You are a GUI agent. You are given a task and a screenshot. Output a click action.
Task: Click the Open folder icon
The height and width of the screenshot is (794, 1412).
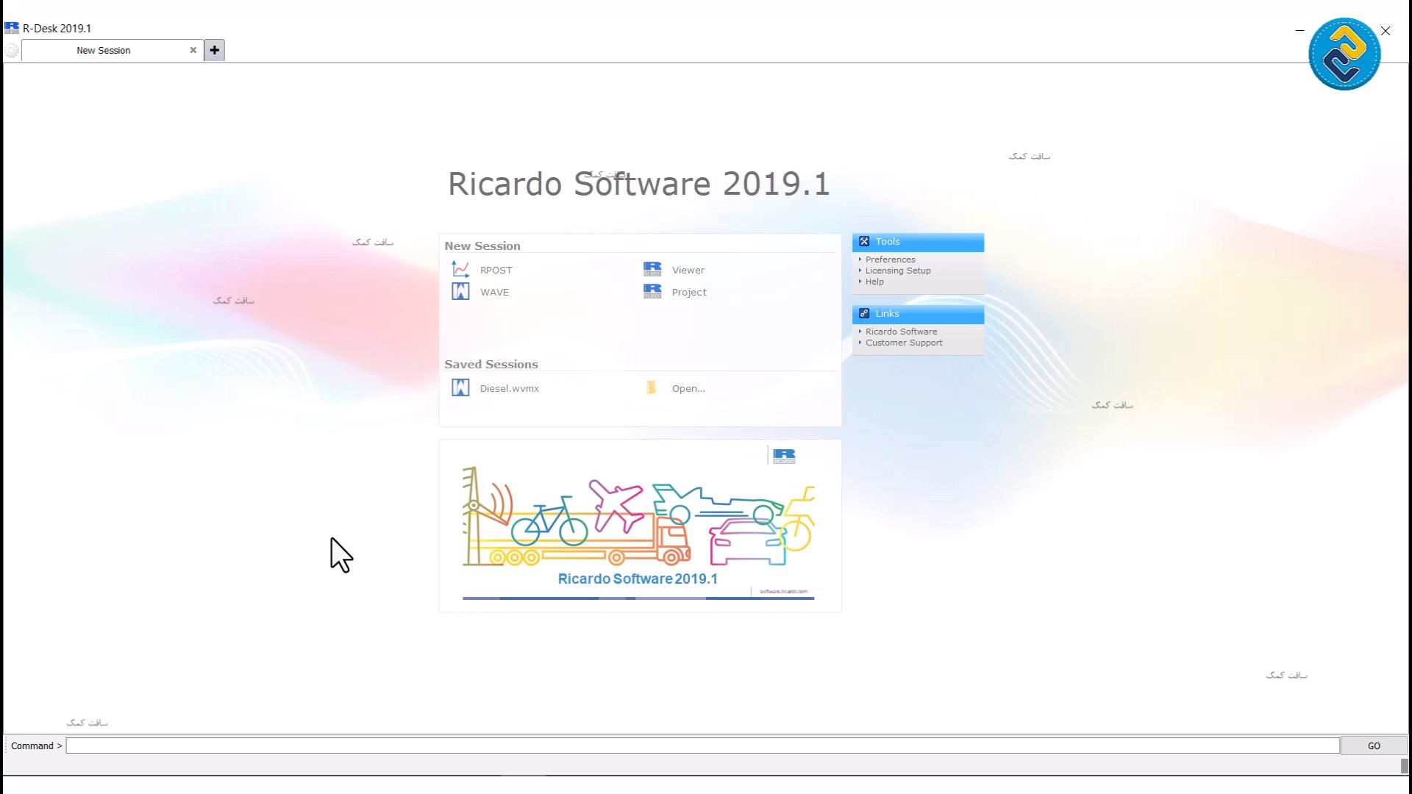[652, 387]
